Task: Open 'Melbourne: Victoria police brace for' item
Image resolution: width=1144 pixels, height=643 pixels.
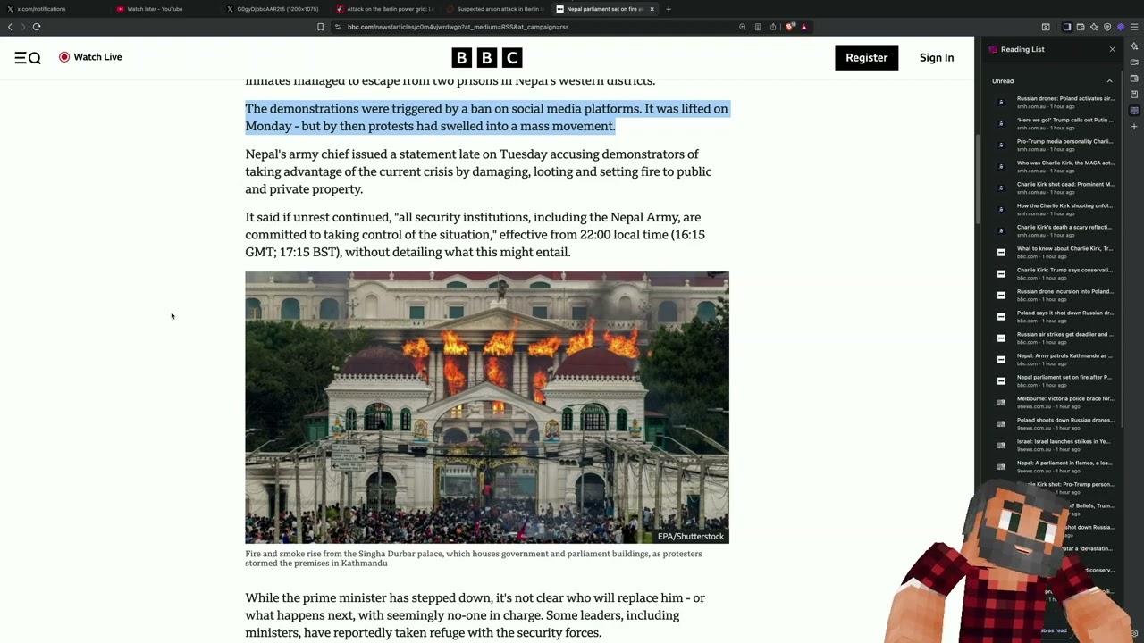Action: coord(1055,403)
